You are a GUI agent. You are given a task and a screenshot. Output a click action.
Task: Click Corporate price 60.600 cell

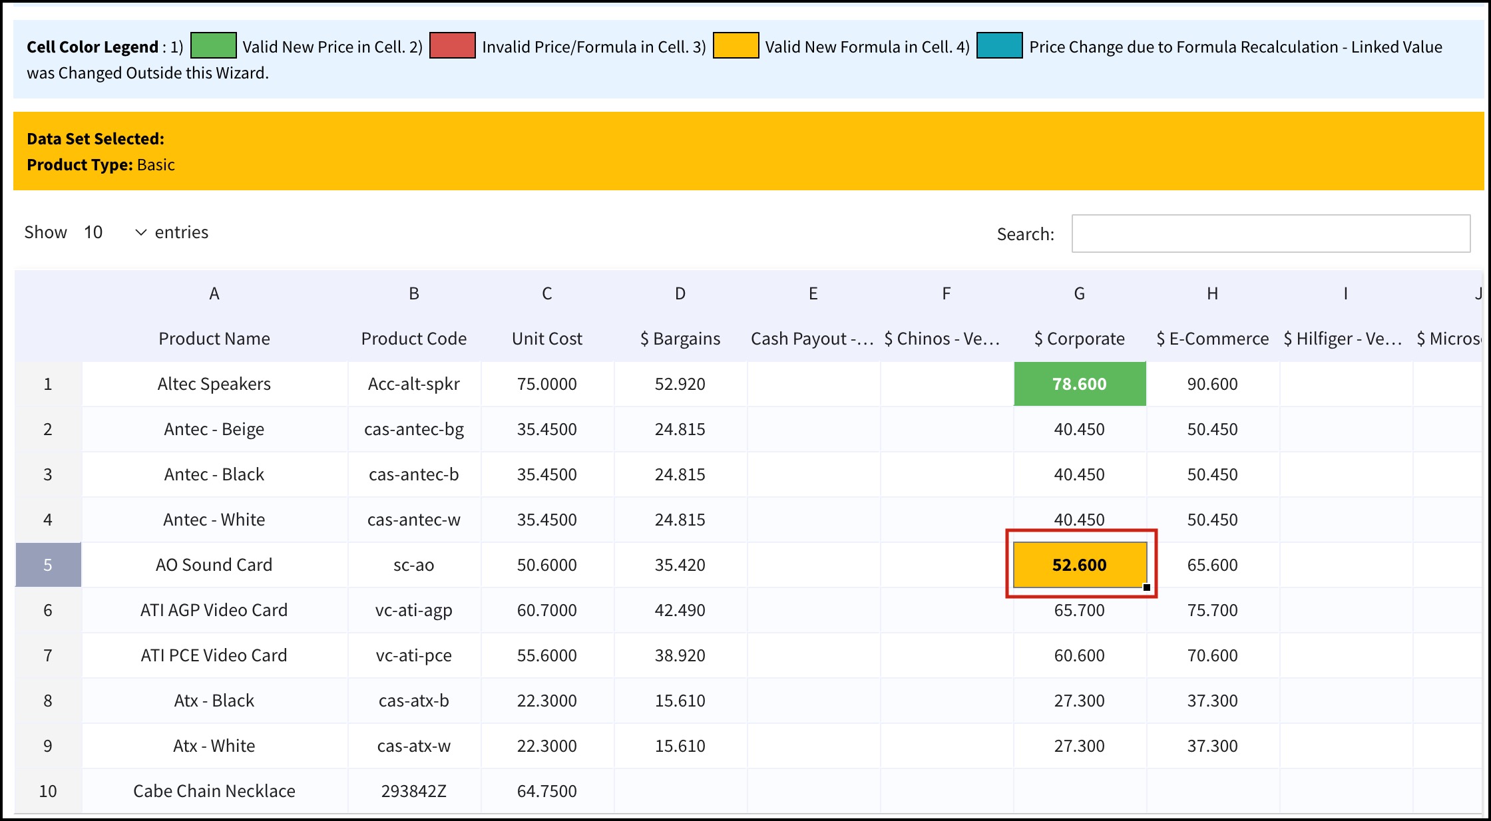[1080, 655]
